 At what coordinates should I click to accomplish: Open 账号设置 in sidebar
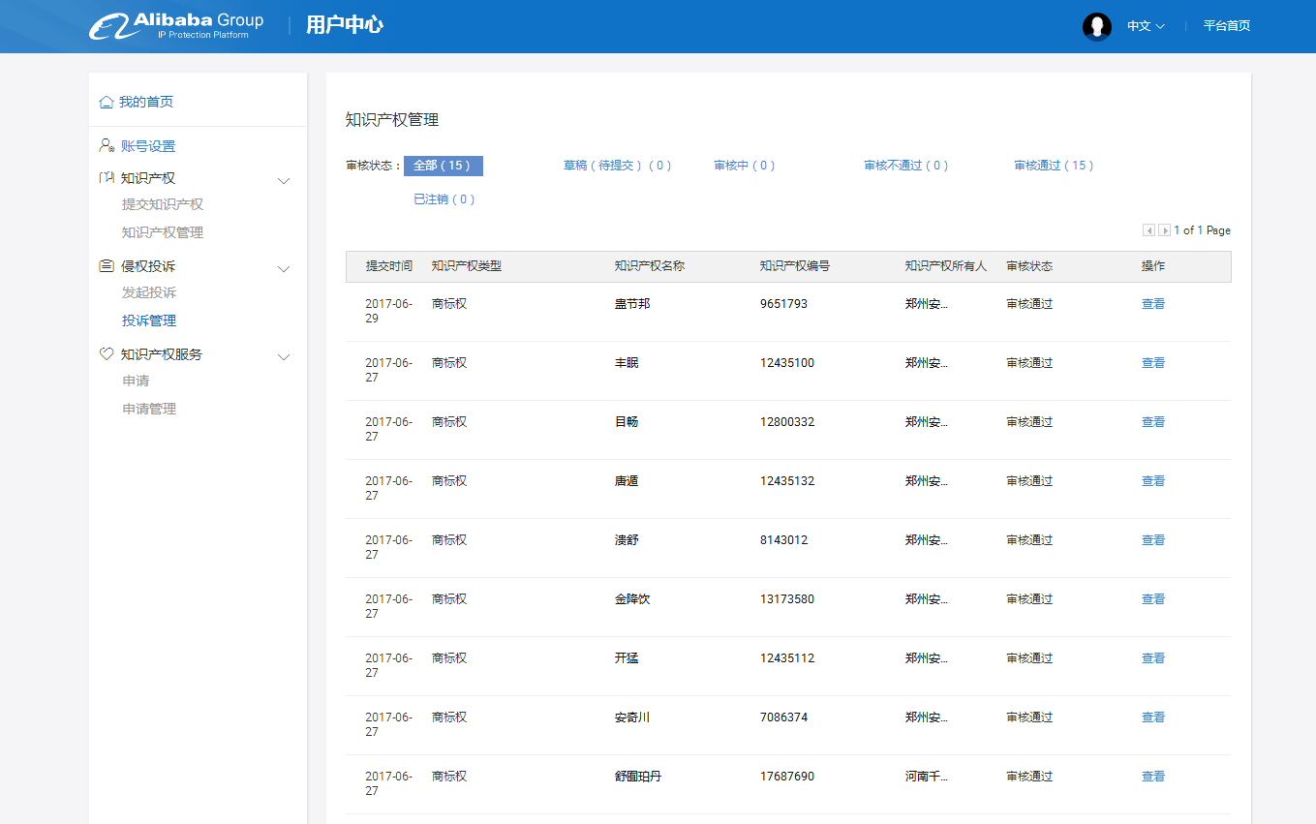[148, 146]
